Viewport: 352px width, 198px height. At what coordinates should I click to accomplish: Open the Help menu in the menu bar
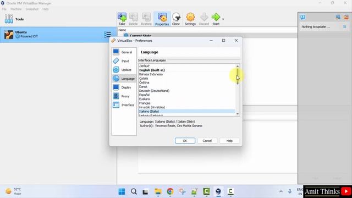point(45,9)
